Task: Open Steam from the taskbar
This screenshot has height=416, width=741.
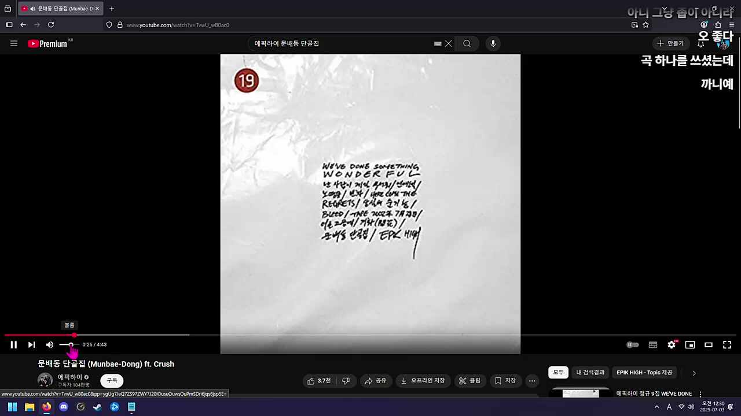Action: [97, 407]
